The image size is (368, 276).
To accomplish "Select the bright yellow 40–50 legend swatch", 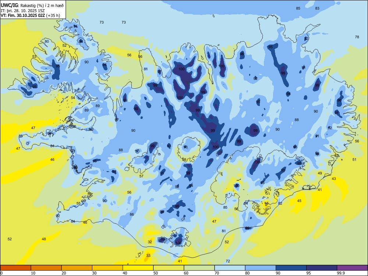I will point(138,268).
